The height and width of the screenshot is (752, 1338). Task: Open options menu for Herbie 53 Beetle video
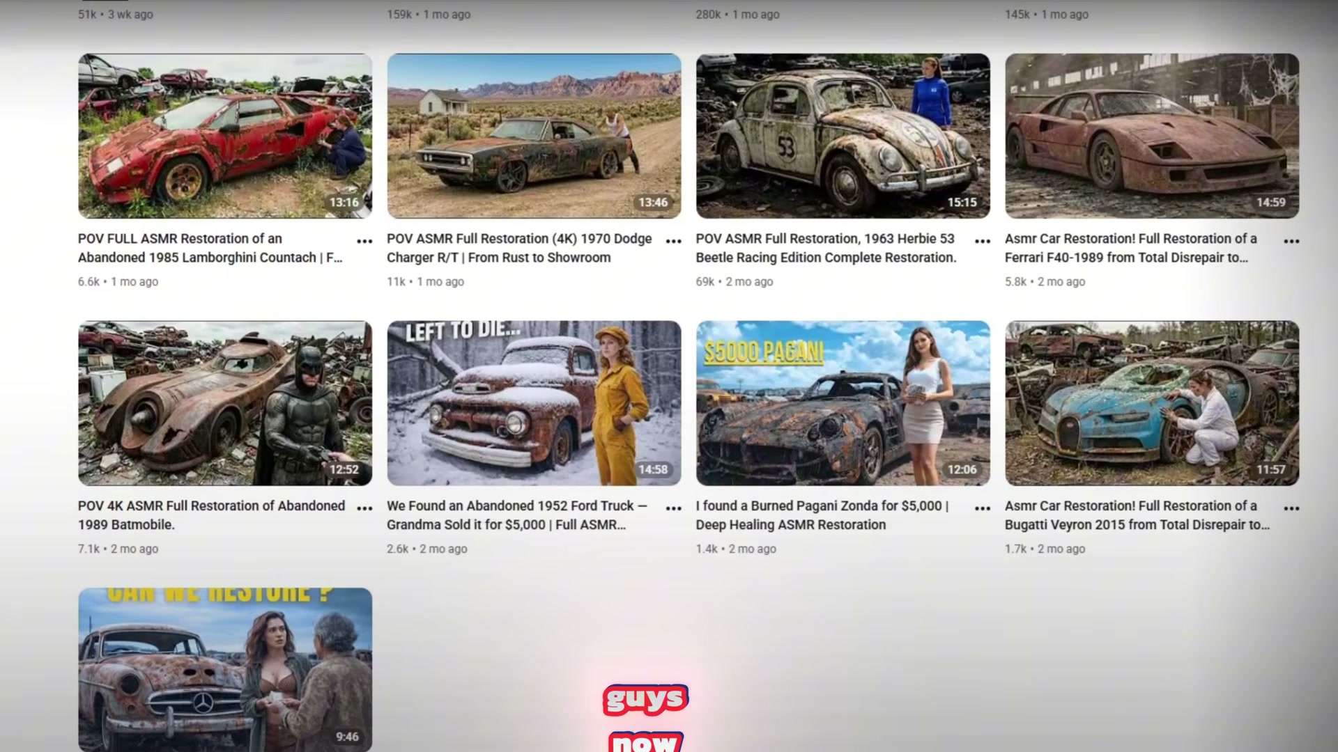click(x=983, y=241)
